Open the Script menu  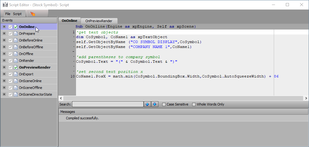(17, 14)
